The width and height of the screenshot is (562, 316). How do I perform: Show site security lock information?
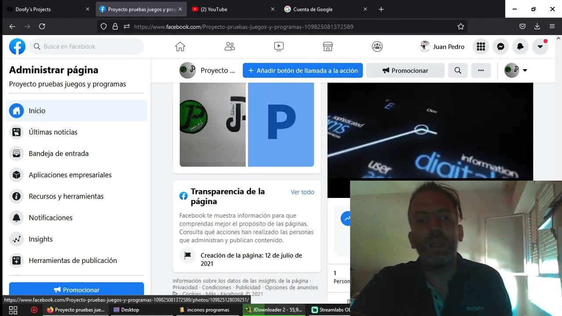point(115,27)
